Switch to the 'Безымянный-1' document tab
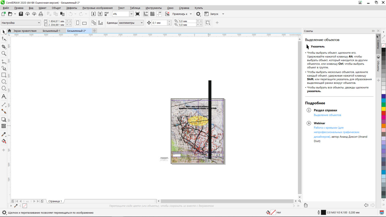This screenshot has height=217, width=386. point(51,31)
